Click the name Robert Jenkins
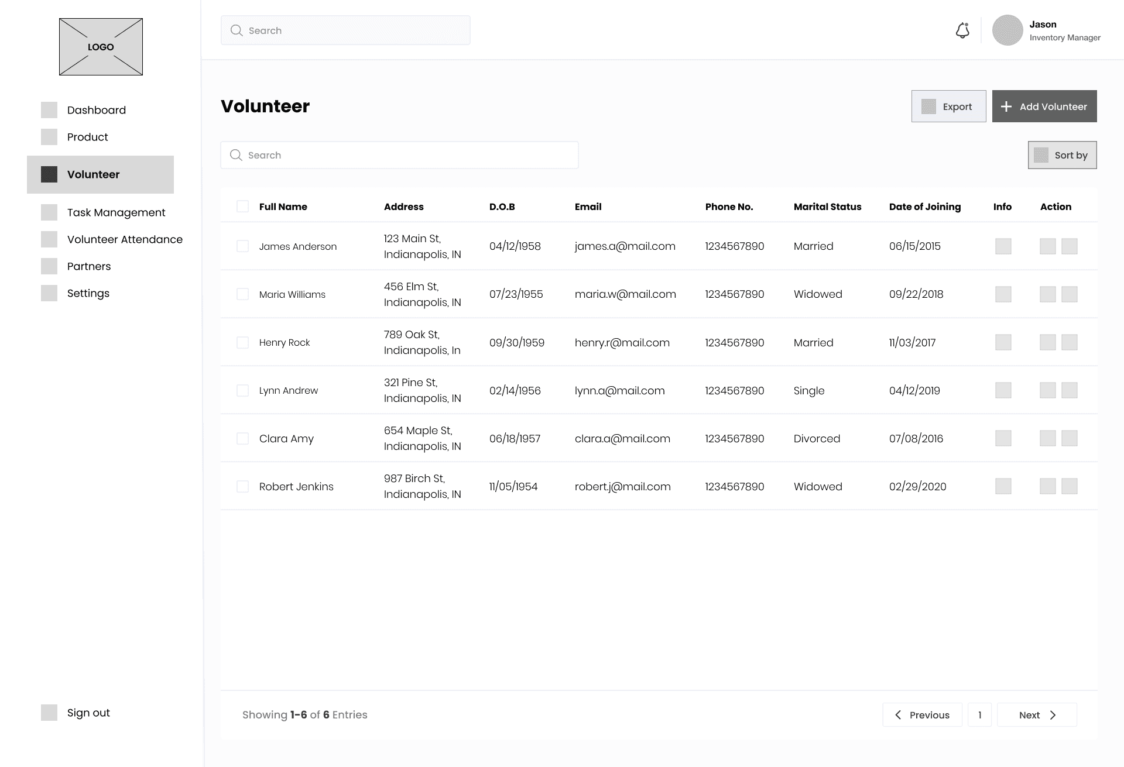Viewport: 1124px width, 767px height. (296, 486)
